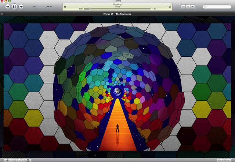This screenshot has height=162, width=235.
Task: Click the round icon at display's right edge
Action: coord(170,7)
